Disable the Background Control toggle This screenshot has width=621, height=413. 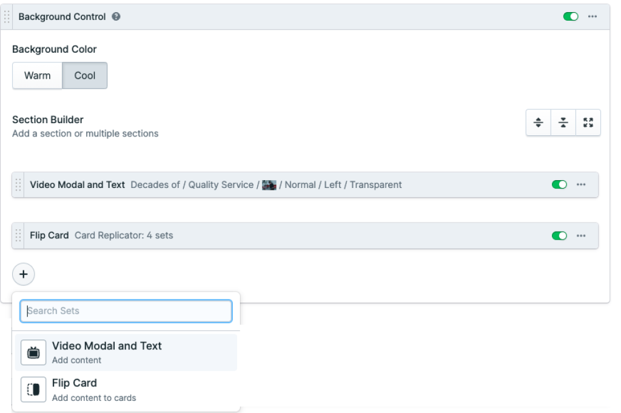(x=570, y=16)
